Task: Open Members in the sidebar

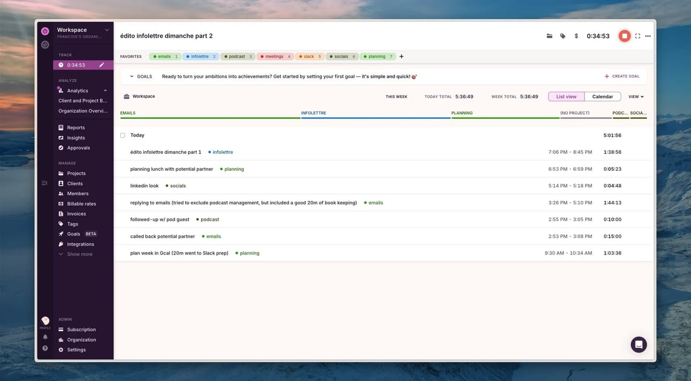Action: coord(78,194)
